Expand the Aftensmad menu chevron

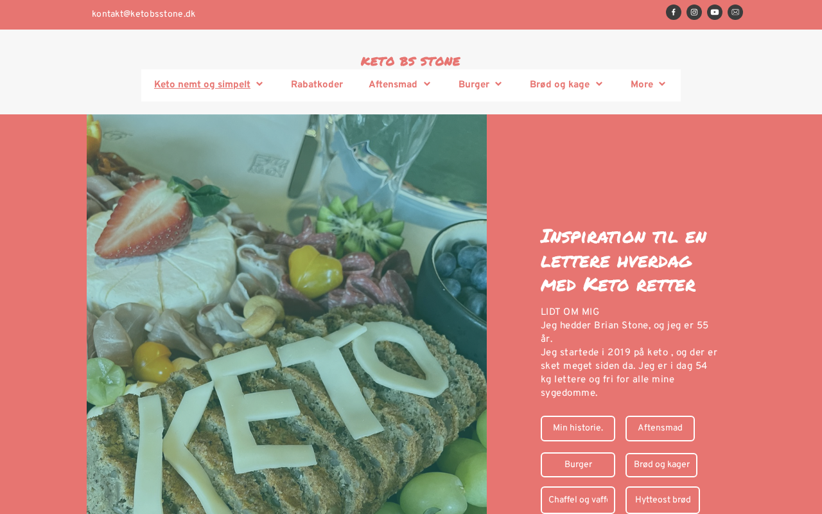(x=427, y=84)
